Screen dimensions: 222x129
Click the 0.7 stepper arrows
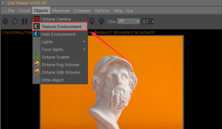(x=153, y=21)
